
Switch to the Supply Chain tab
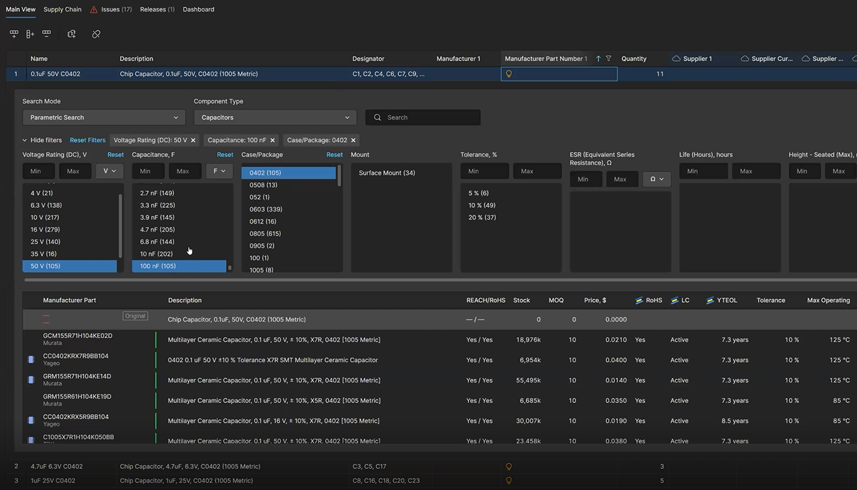point(62,9)
